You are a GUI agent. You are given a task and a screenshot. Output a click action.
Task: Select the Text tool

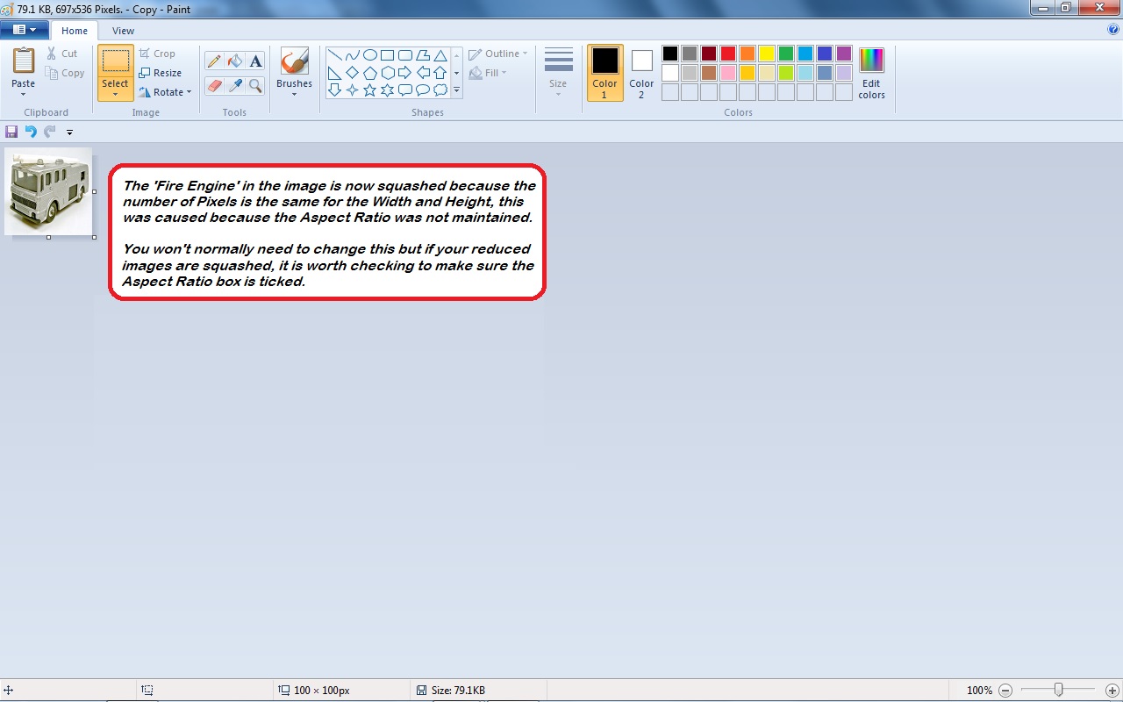pos(255,61)
